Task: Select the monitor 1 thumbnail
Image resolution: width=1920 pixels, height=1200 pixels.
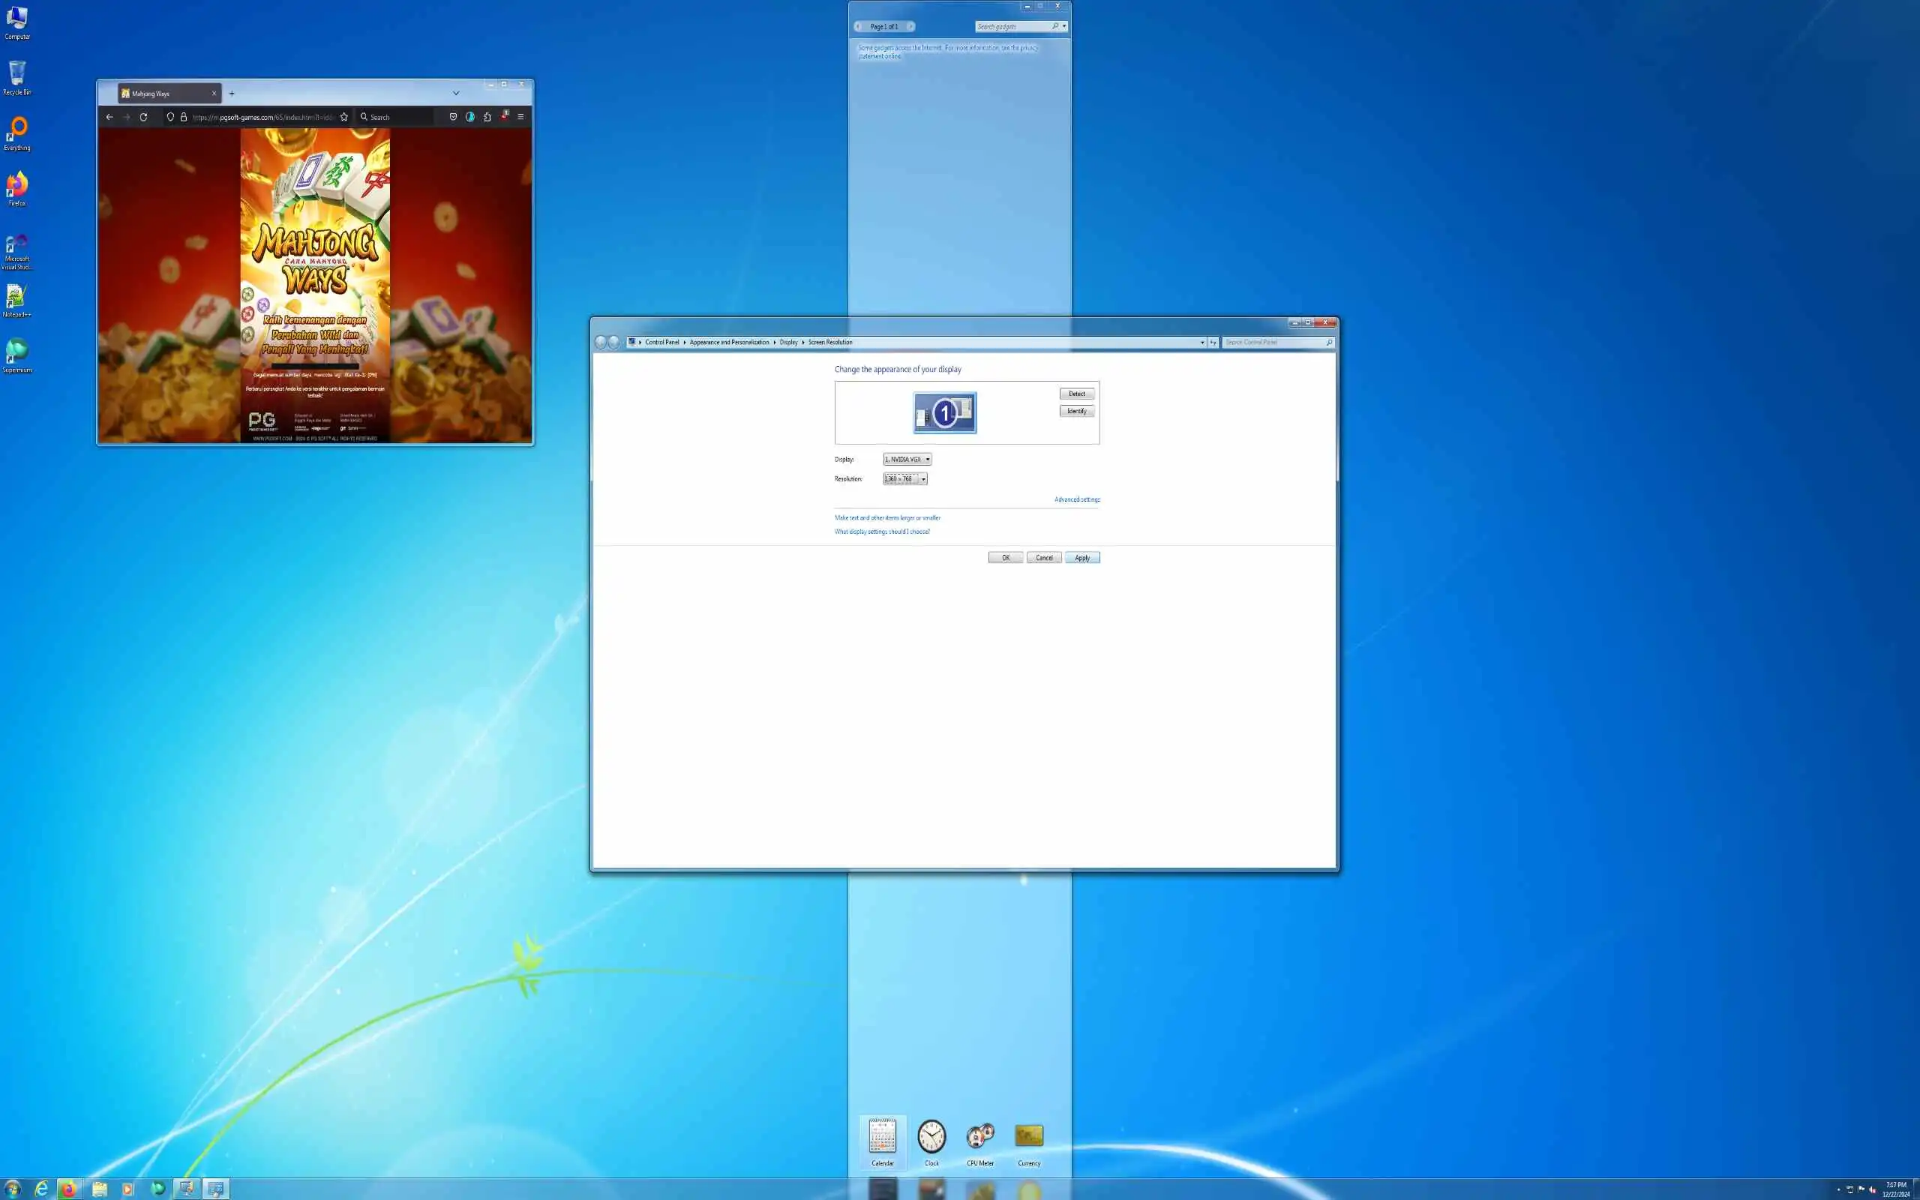Action: pos(944,412)
